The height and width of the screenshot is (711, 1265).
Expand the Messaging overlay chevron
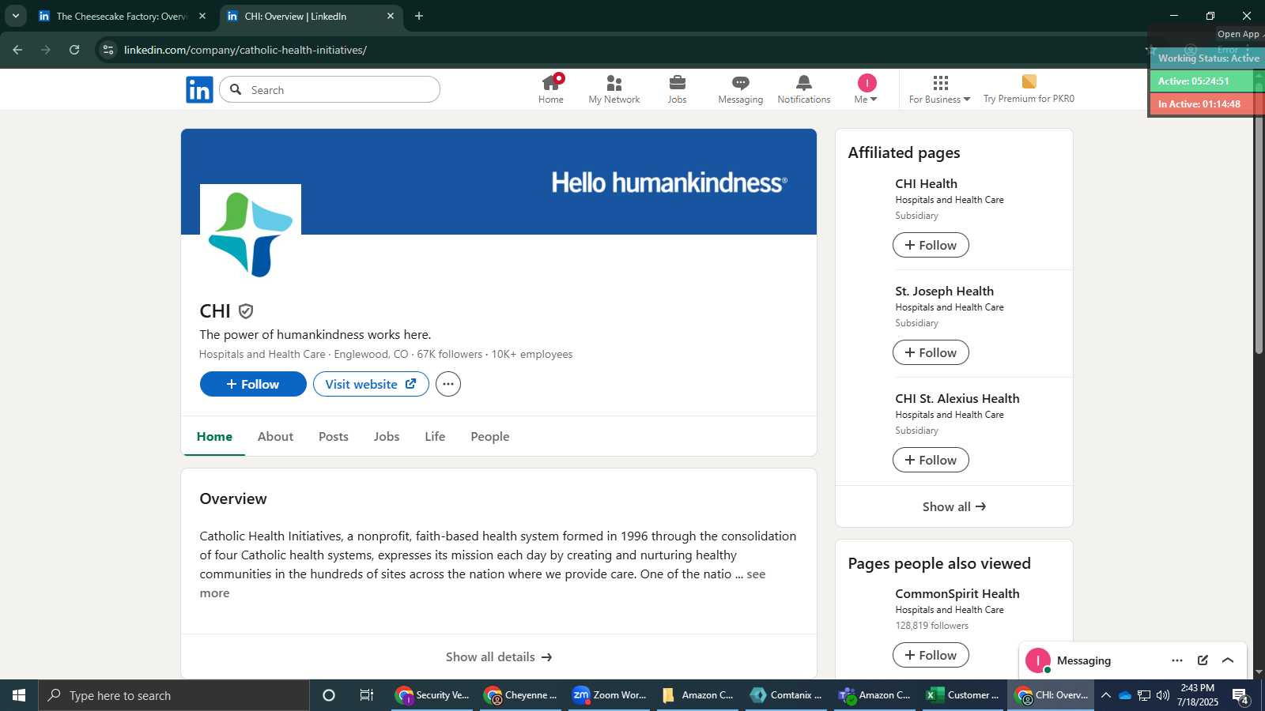coord(1228,660)
